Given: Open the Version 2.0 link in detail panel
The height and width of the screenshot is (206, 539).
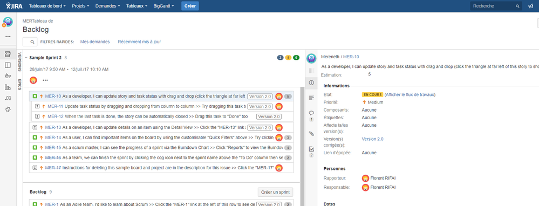Looking at the screenshot, I should (372, 139).
